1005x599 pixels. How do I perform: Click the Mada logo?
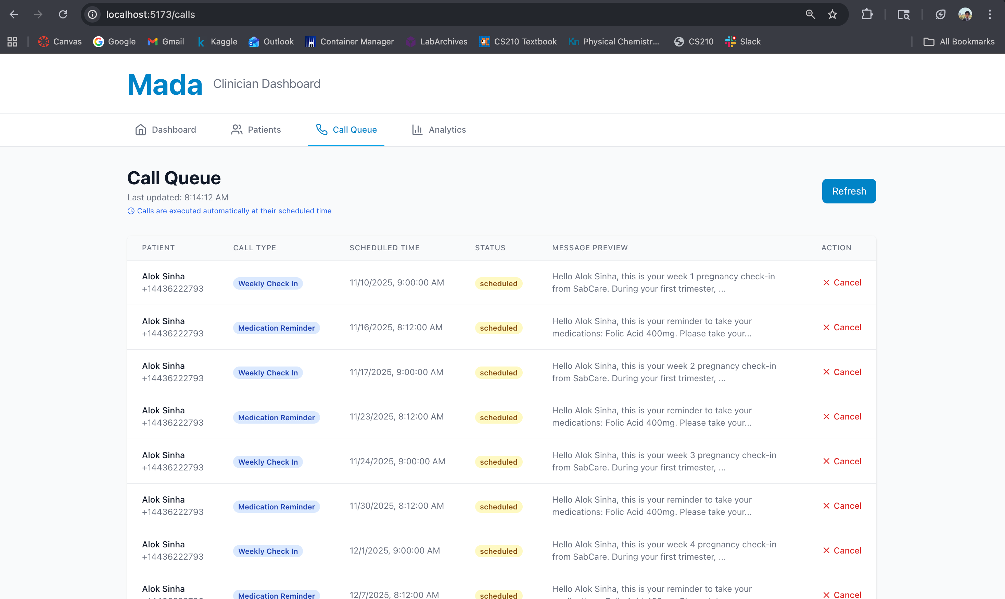tap(165, 84)
